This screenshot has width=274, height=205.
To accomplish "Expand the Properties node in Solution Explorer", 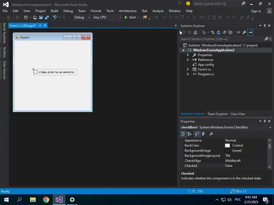I will click(x=188, y=55).
